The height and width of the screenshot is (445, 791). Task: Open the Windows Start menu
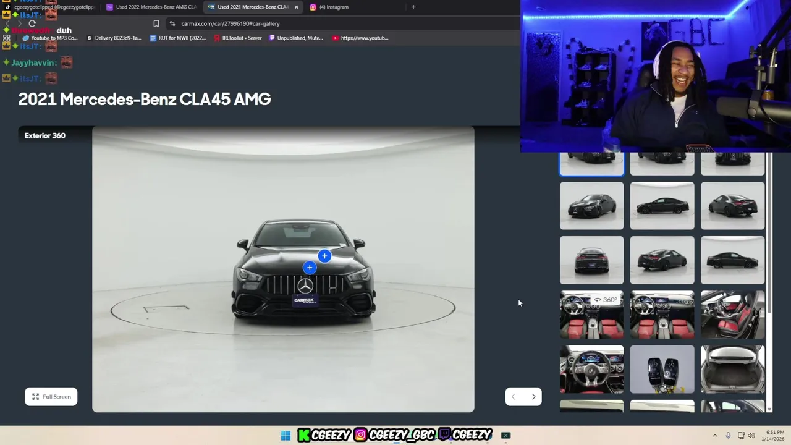pyautogui.click(x=286, y=436)
